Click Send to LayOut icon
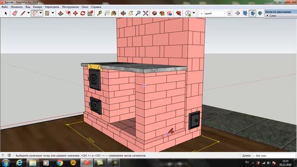This screenshot has width=297, height=167. pos(169,13)
